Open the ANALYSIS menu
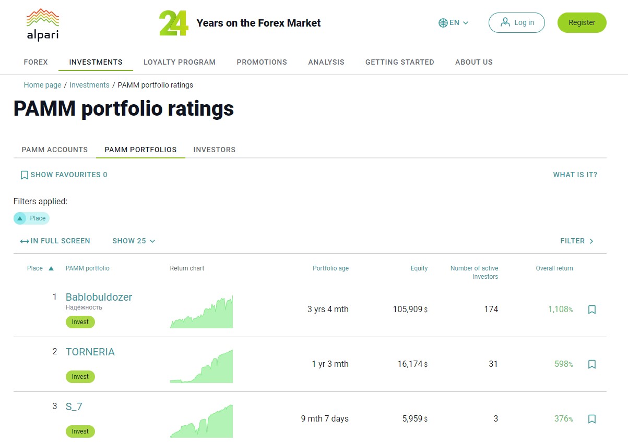 (x=326, y=62)
